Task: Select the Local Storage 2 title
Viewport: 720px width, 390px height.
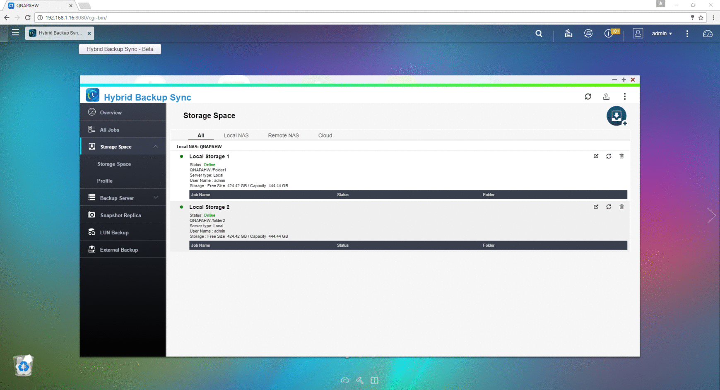Action: [x=209, y=207]
